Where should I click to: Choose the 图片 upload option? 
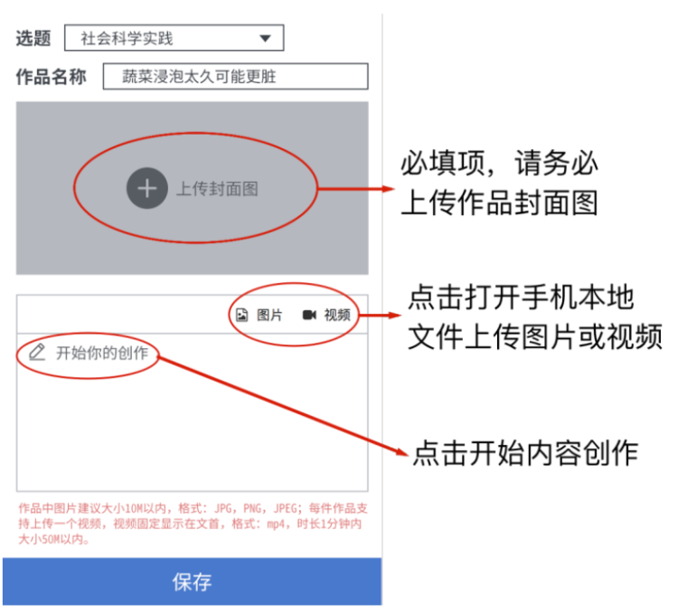[x=269, y=315]
